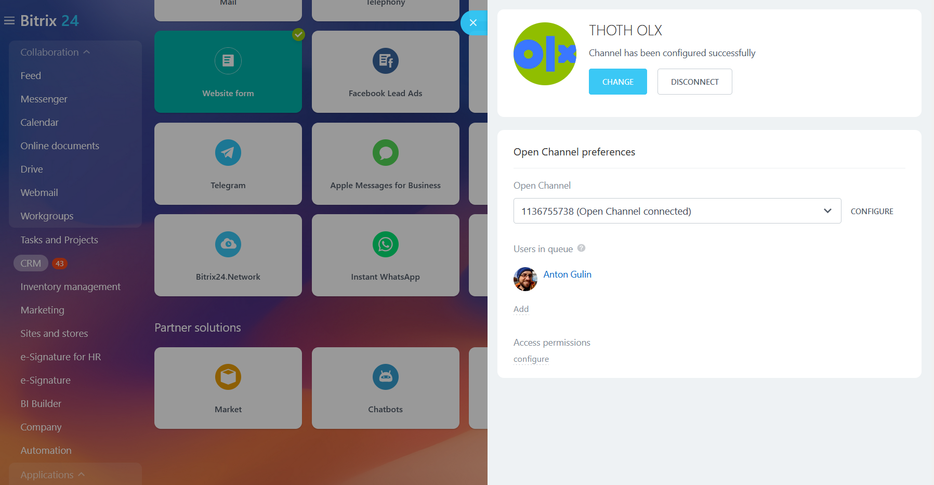934x485 pixels.
Task: Collapse the Applications section
Action: [52, 475]
